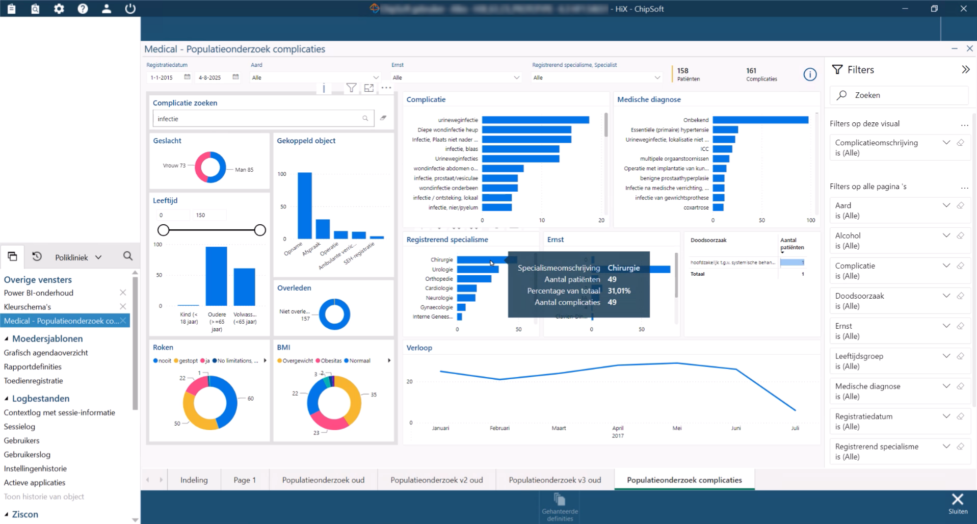Open the settings gear in top bar

pos(59,9)
